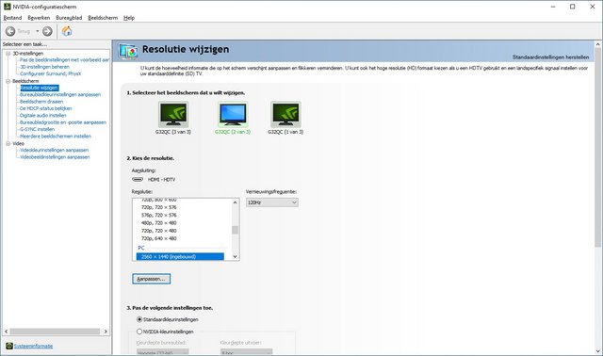Collapse the 3D-instellingen tree node
The image size is (603, 356).
click(8, 54)
